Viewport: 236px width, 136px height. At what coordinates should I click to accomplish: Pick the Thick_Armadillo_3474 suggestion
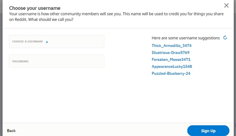pos(172,45)
